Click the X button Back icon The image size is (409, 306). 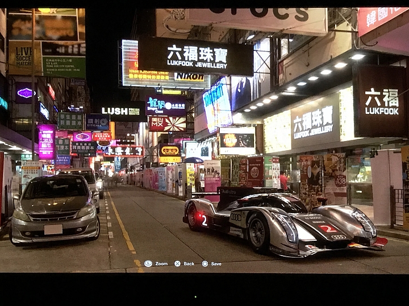click(177, 263)
